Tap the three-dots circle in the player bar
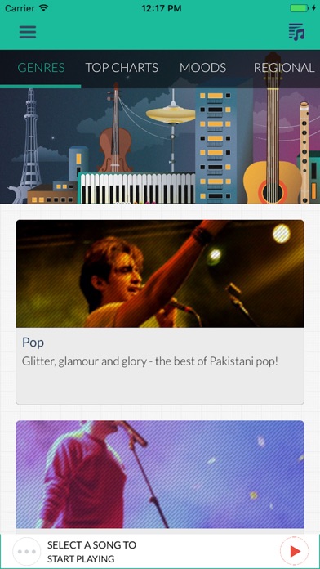320x569 pixels. pyautogui.click(x=26, y=552)
